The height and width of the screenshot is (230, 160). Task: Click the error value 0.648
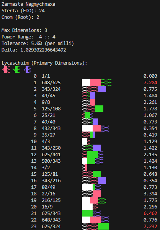pos(150,174)
